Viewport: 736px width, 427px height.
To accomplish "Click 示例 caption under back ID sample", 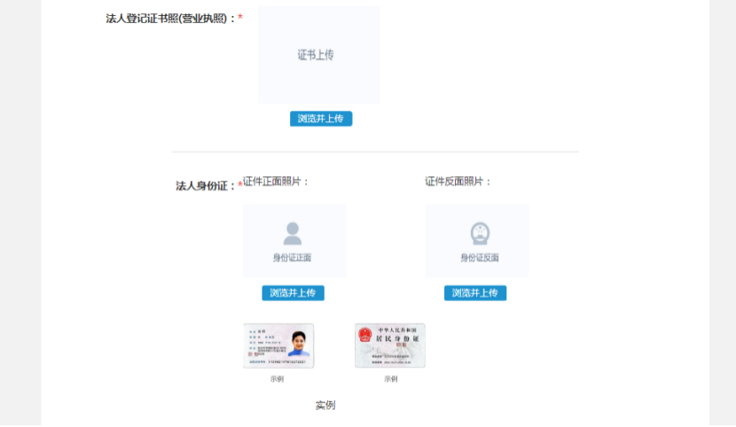I will (x=390, y=379).
